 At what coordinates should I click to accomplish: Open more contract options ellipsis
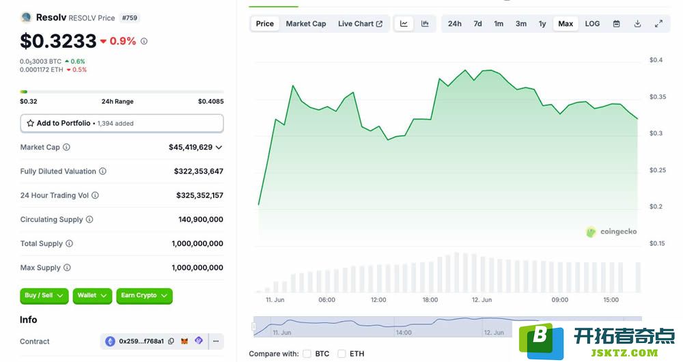(216, 341)
